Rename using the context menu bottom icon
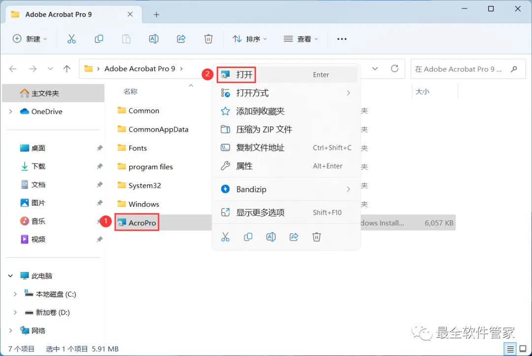Screen dimensions: 532x356 271,237
